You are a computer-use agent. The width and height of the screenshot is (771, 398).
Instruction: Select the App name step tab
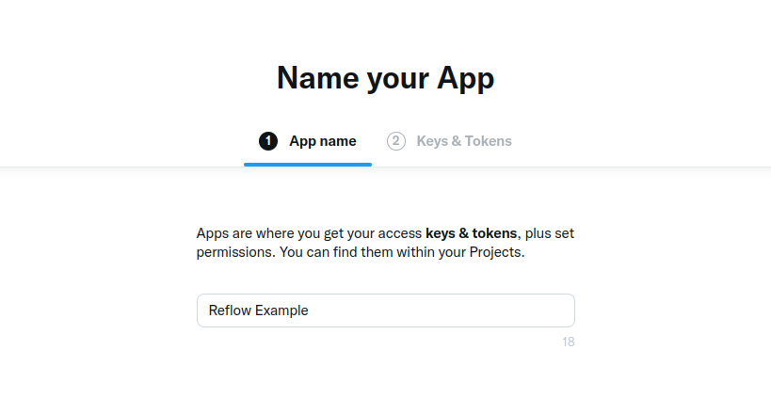click(308, 141)
